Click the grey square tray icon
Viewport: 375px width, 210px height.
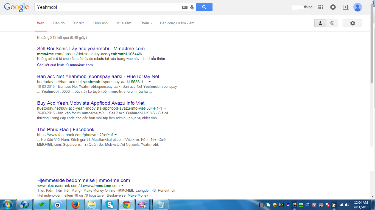(x=262, y=205)
